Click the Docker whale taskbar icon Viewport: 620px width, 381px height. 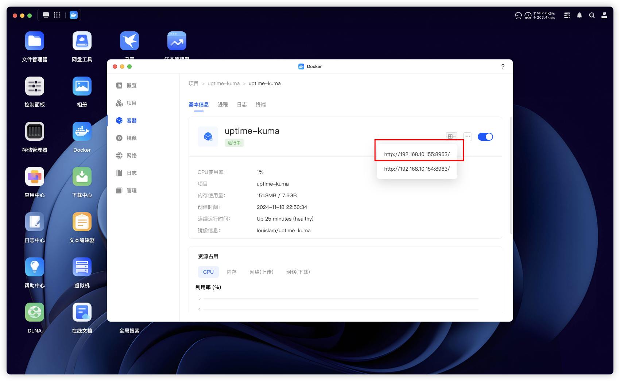tap(74, 15)
